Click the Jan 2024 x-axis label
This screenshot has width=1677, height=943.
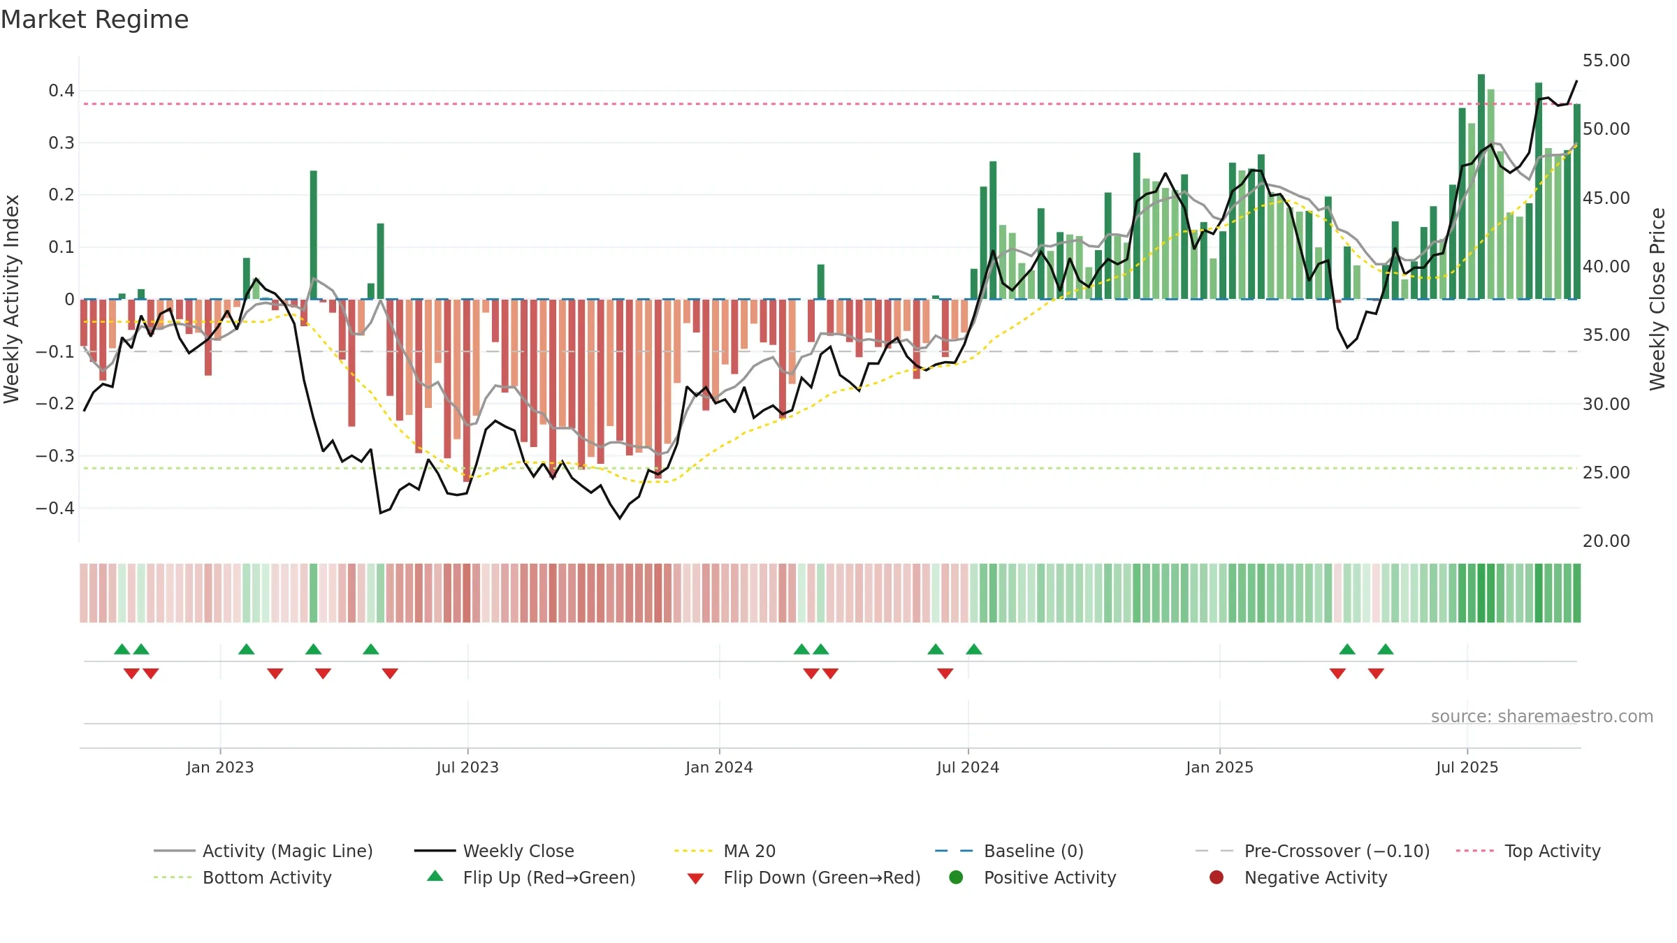click(719, 768)
